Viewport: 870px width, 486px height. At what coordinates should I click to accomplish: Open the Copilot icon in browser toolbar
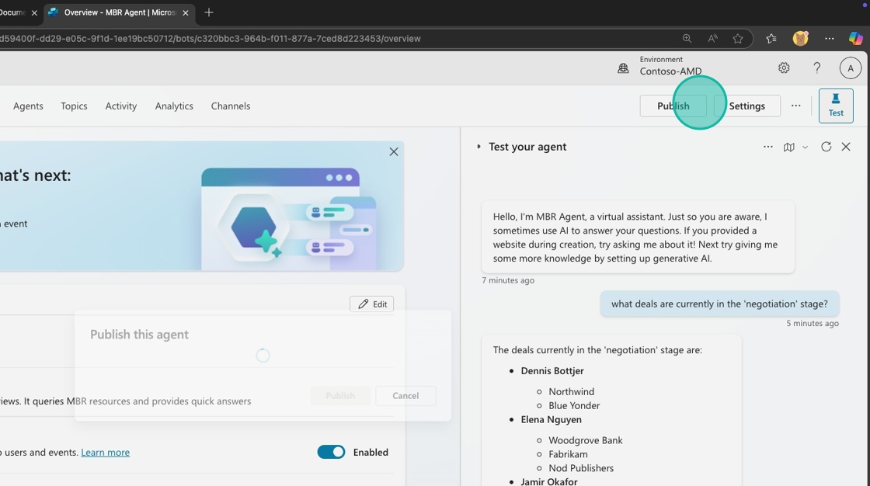coord(855,38)
